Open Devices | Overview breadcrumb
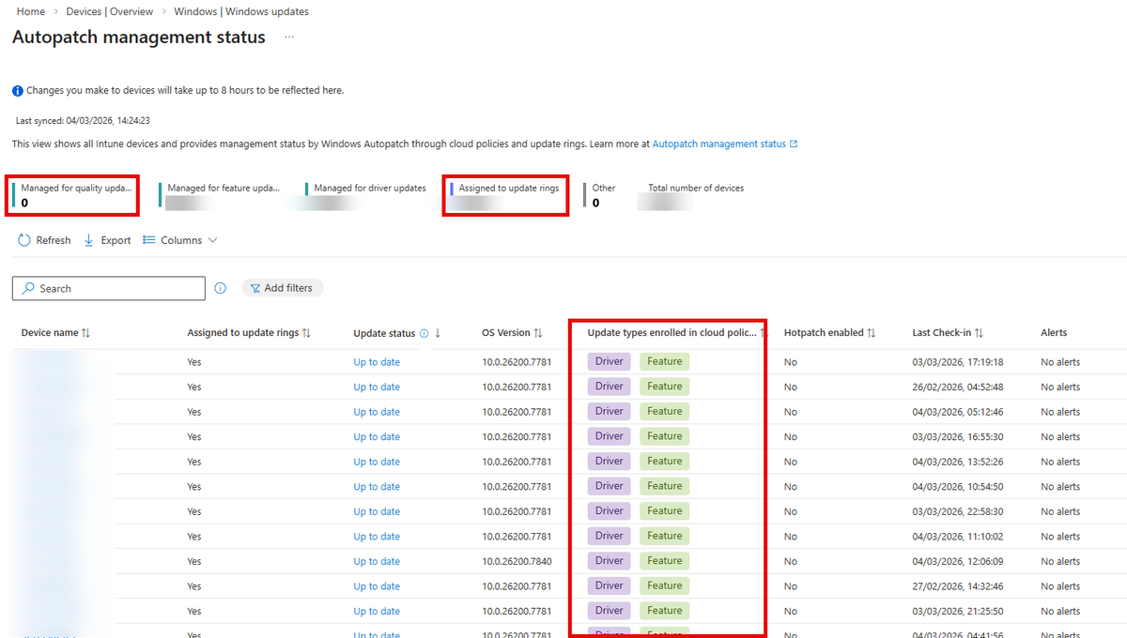The image size is (1127, 638). pos(110,12)
